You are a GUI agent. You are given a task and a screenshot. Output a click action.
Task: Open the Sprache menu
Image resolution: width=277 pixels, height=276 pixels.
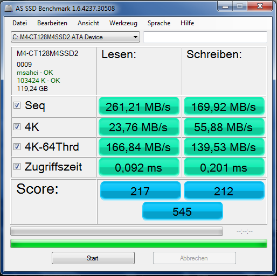tap(159, 23)
